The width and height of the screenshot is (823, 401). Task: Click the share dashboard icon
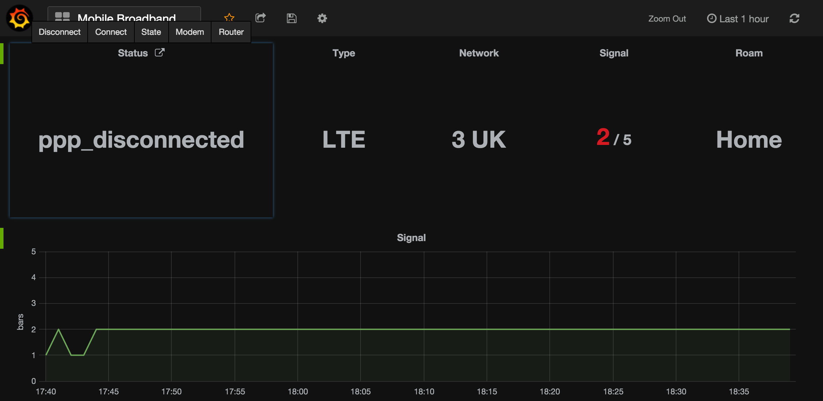pyautogui.click(x=260, y=18)
